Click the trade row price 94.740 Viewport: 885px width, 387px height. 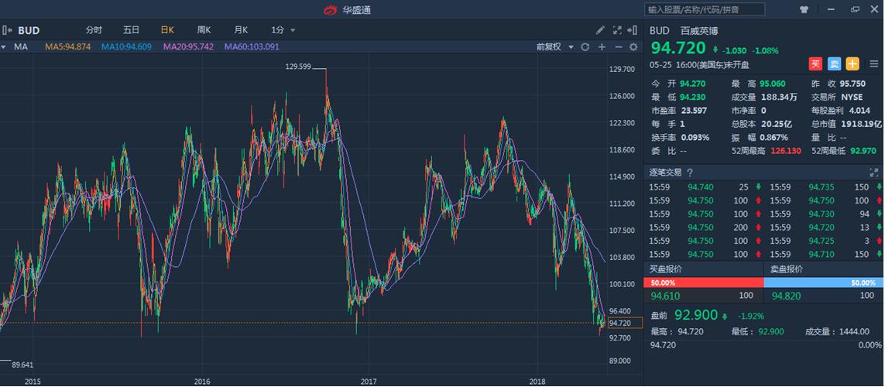[701, 187]
